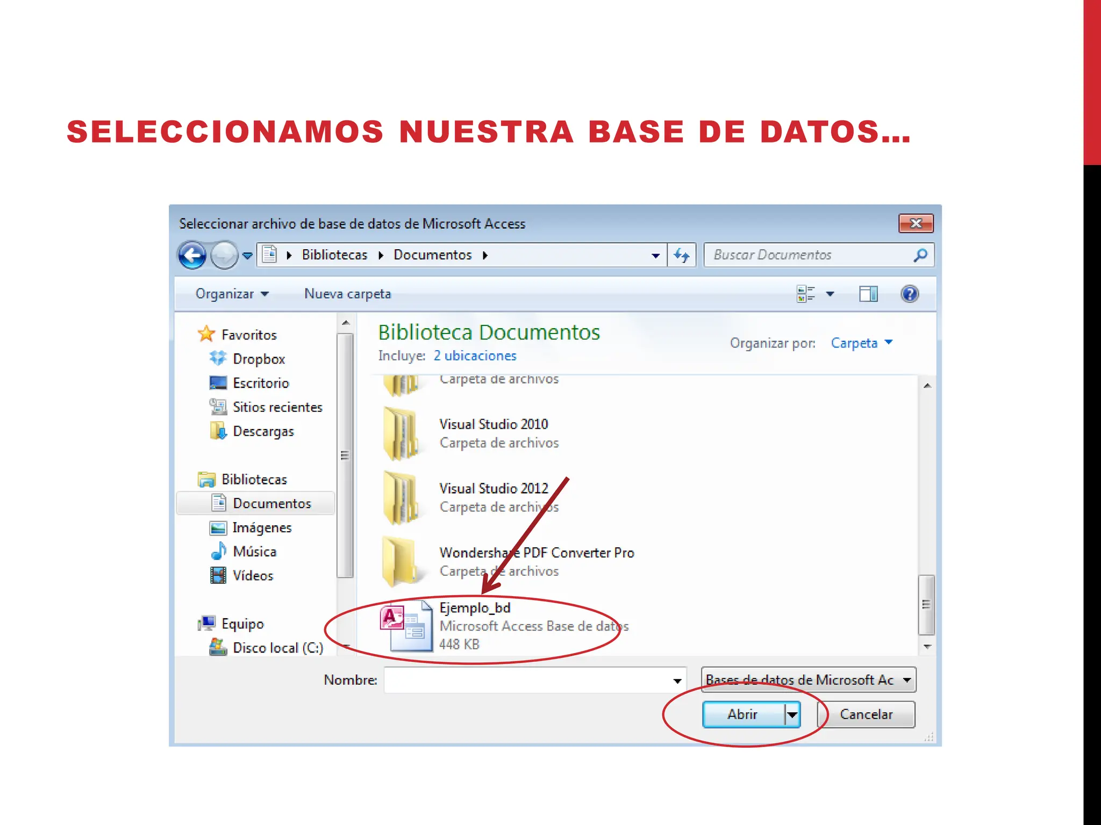Select the Ejemplo_bd Access file icon
The image size is (1101, 825).
click(406, 626)
